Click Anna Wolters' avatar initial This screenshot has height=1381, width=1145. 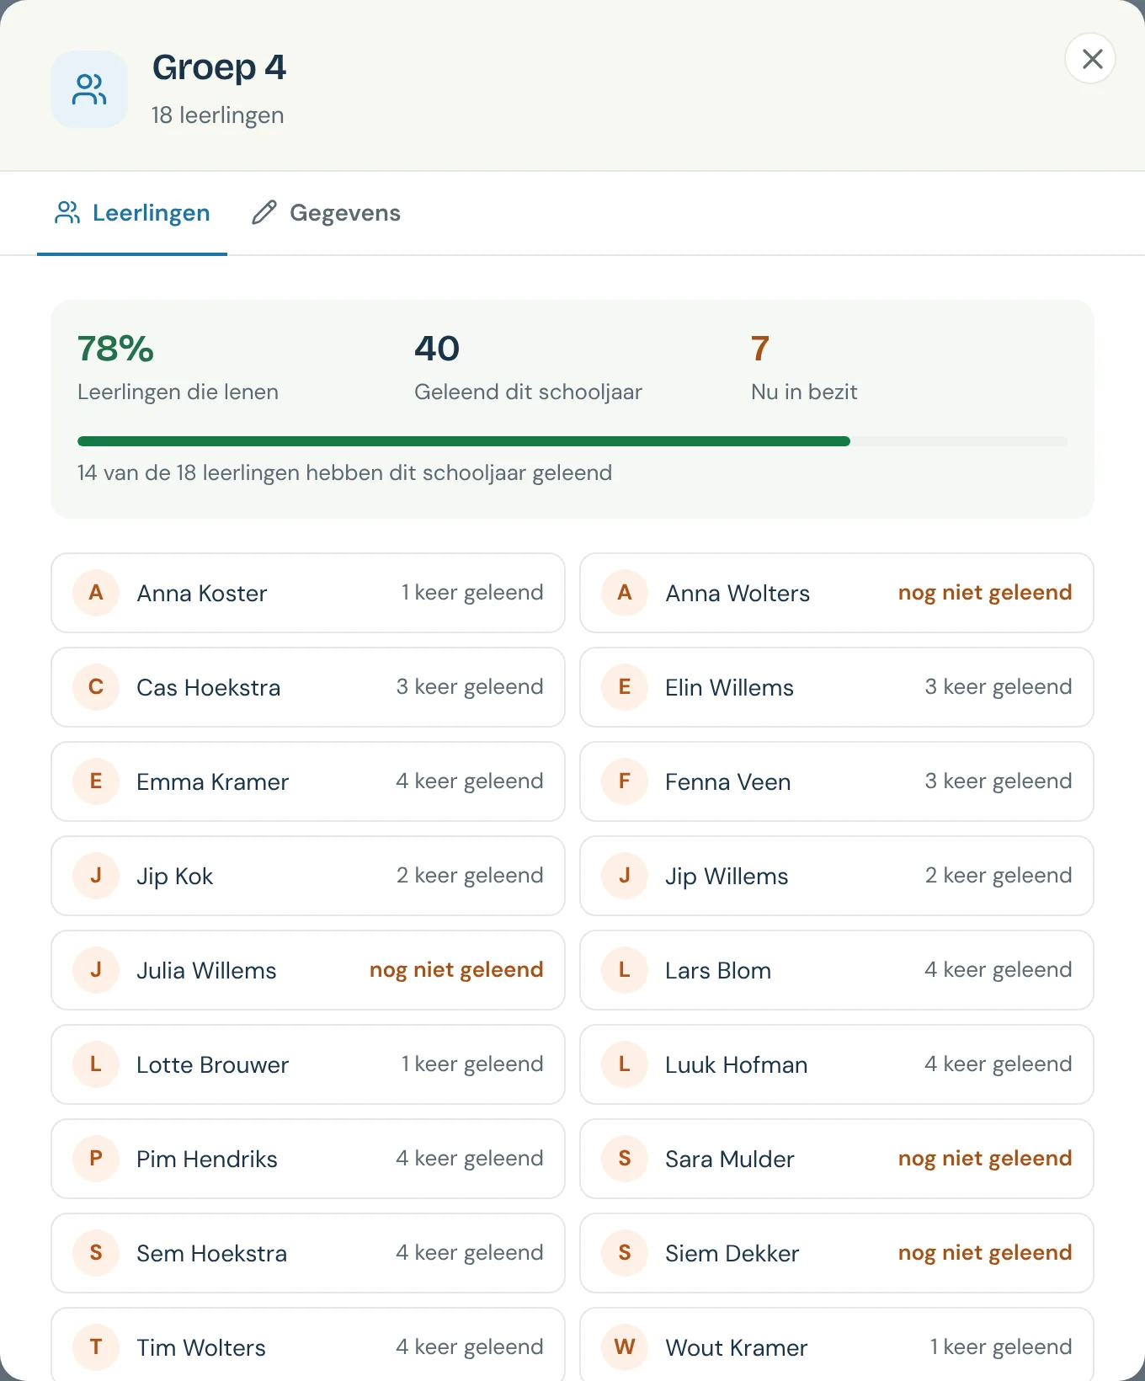point(625,593)
